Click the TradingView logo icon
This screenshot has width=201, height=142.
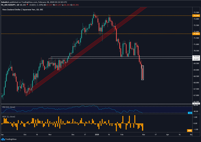pyautogui.click(x=3, y=139)
